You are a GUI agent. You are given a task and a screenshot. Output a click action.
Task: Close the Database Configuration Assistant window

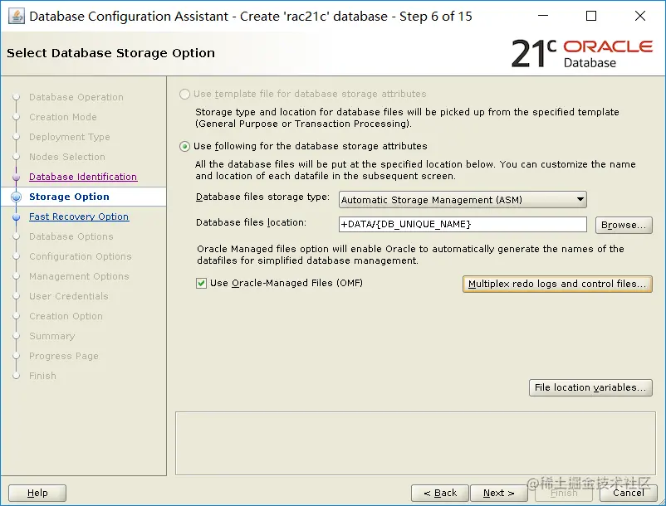[639, 16]
